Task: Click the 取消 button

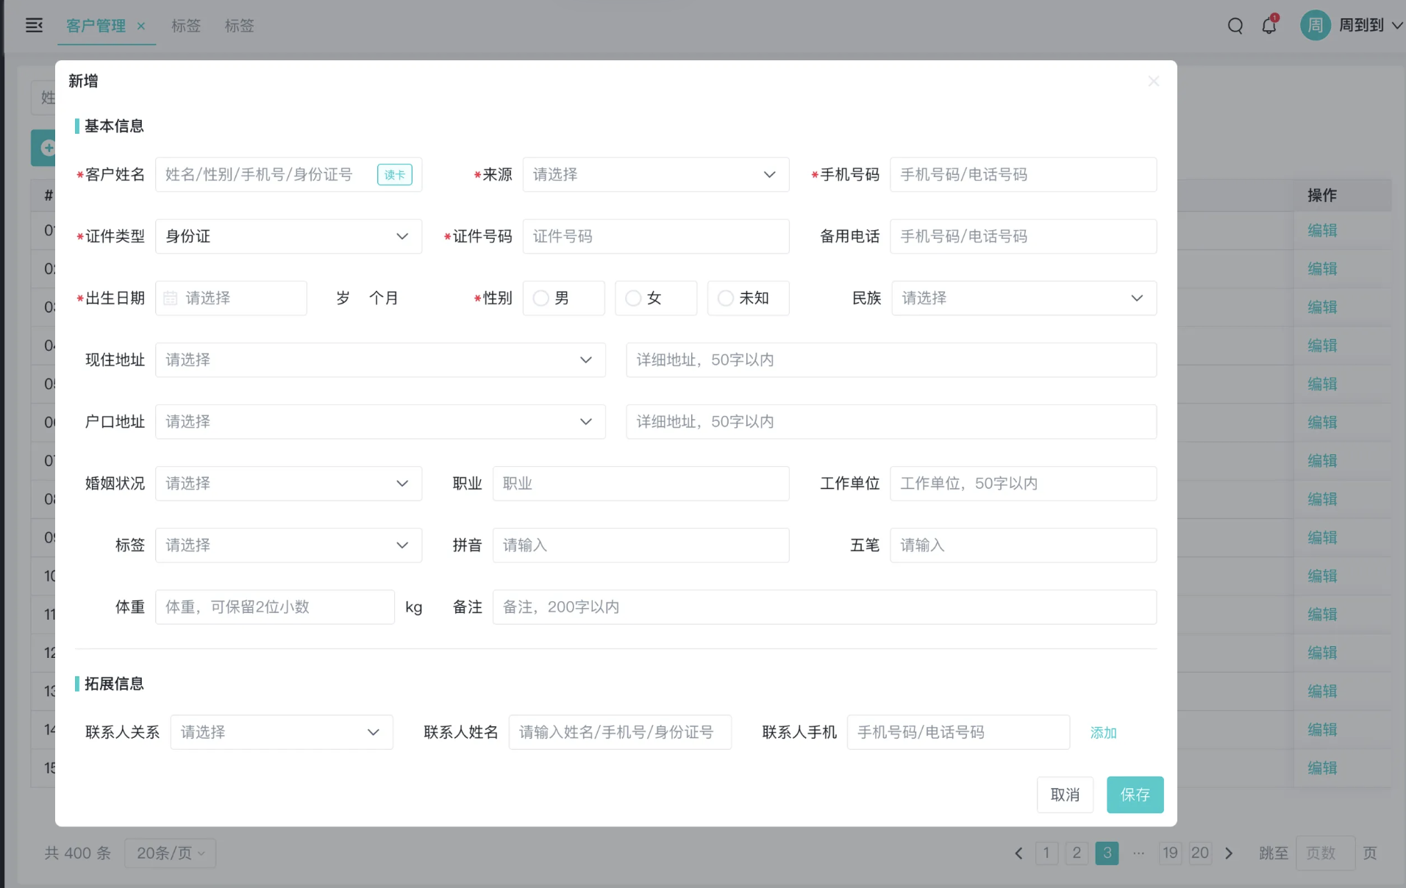Action: click(x=1066, y=795)
